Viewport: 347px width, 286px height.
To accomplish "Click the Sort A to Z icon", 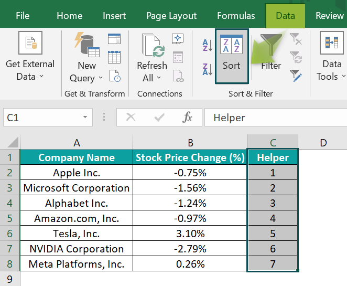I will tap(208, 45).
